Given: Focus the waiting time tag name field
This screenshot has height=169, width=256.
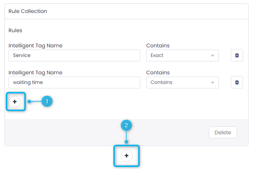Looking at the screenshot, I should click(74, 82).
